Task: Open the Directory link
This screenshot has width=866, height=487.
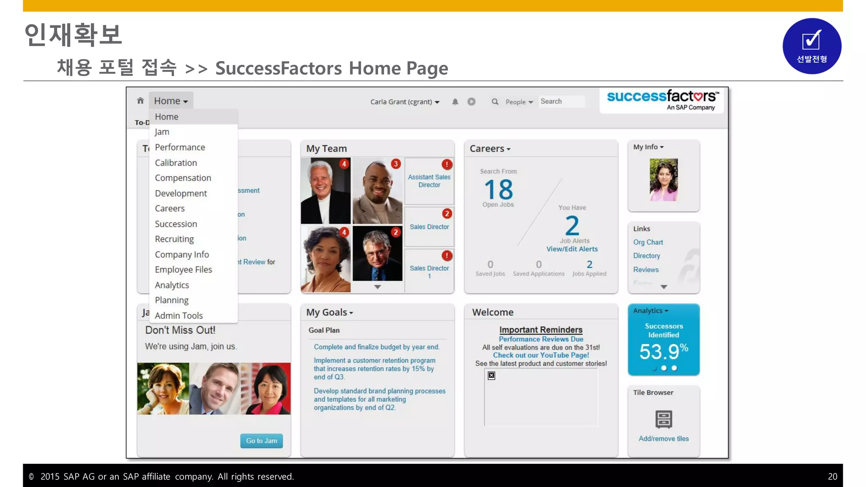Action: click(647, 256)
